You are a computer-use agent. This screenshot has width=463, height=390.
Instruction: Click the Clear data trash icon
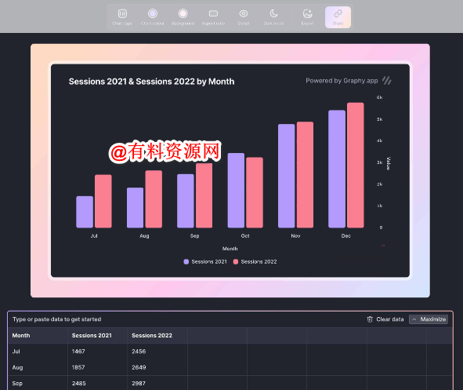pyautogui.click(x=370, y=319)
